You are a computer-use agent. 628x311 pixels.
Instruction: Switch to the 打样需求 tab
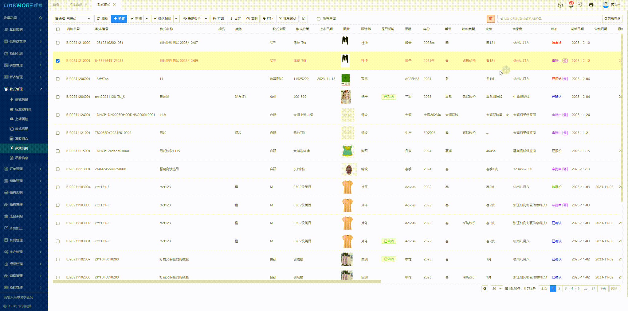pyautogui.click(x=76, y=5)
